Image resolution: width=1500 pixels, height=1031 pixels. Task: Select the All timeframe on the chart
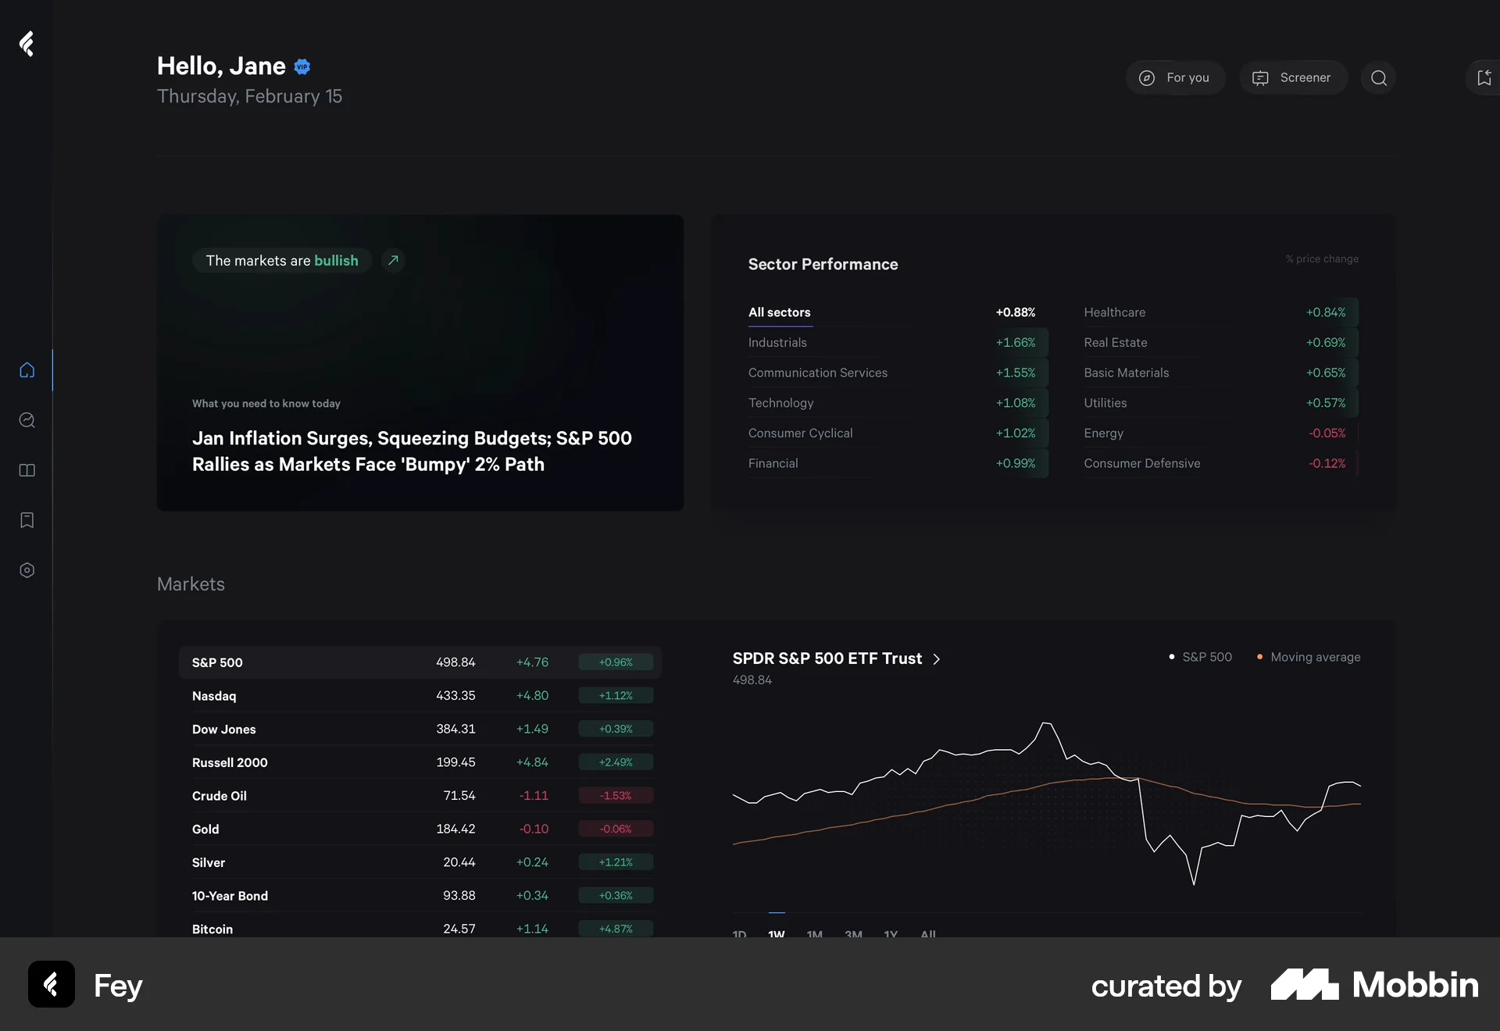(x=928, y=934)
